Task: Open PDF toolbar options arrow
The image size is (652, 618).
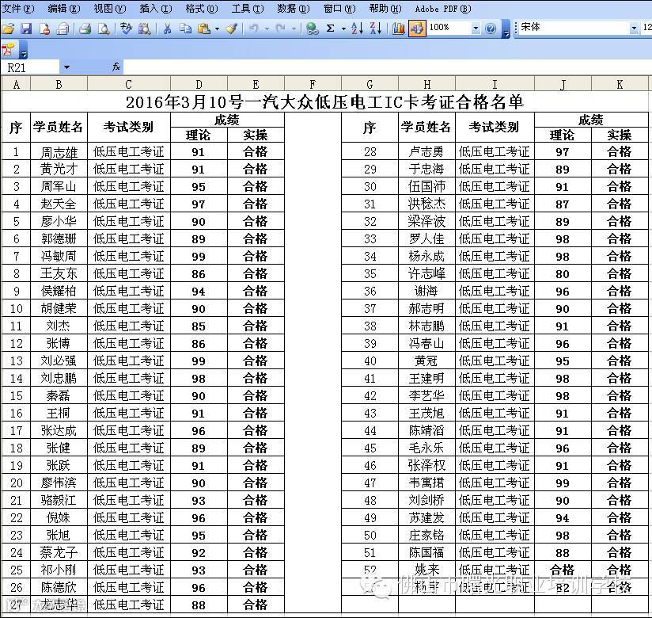Action: pyautogui.click(x=23, y=50)
